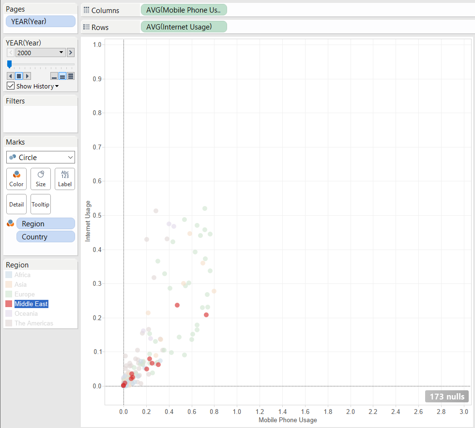475x428 pixels.
Task: Click Oceania legend color swatch
Action: coord(9,313)
